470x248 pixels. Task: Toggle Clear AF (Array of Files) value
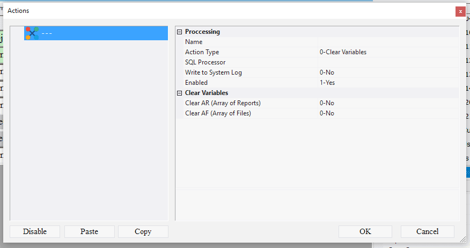(x=388, y=113)
